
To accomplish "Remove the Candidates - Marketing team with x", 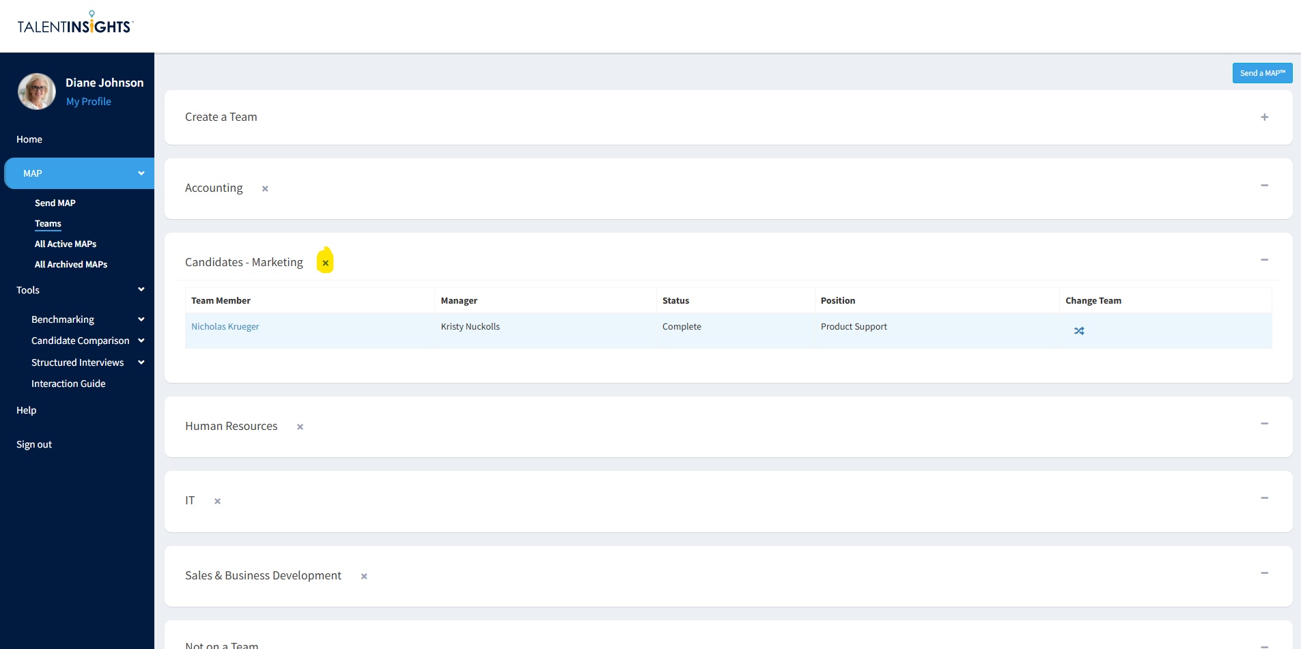I will coord(326,263).
